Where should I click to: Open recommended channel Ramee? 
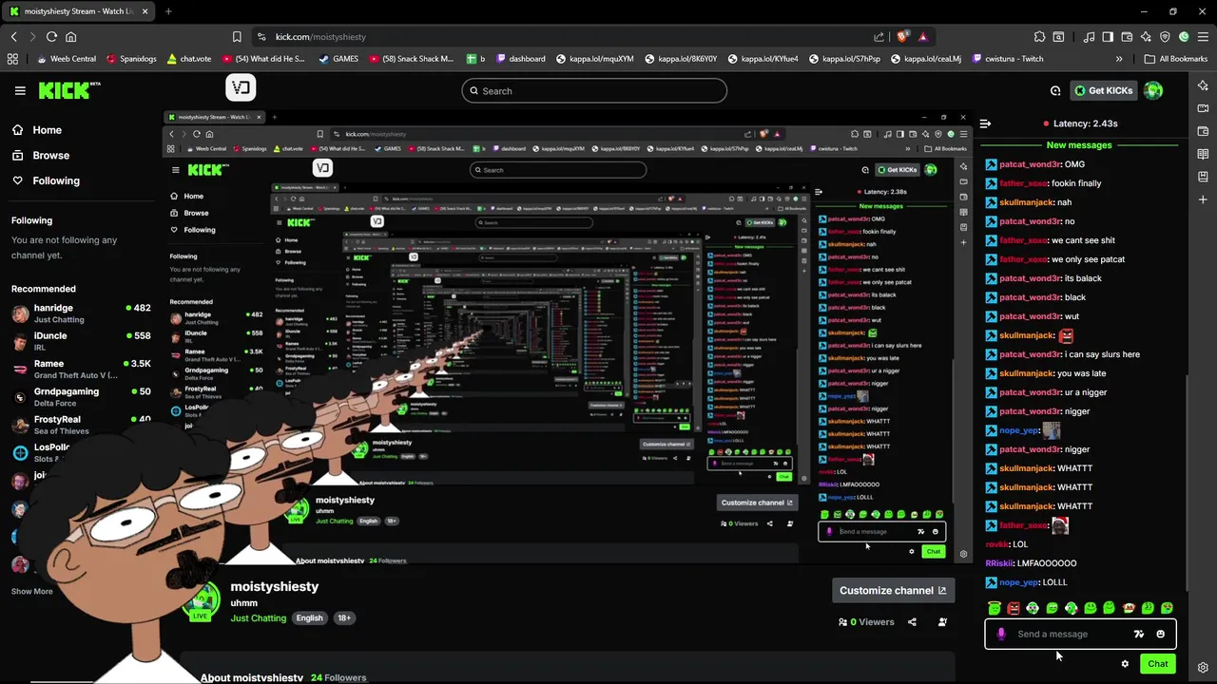pos(81,369)
